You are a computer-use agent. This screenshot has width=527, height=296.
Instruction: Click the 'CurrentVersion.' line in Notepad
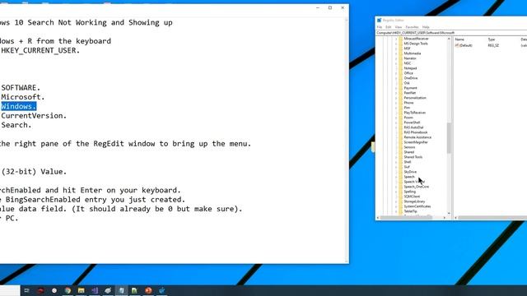tap(34, 116)
